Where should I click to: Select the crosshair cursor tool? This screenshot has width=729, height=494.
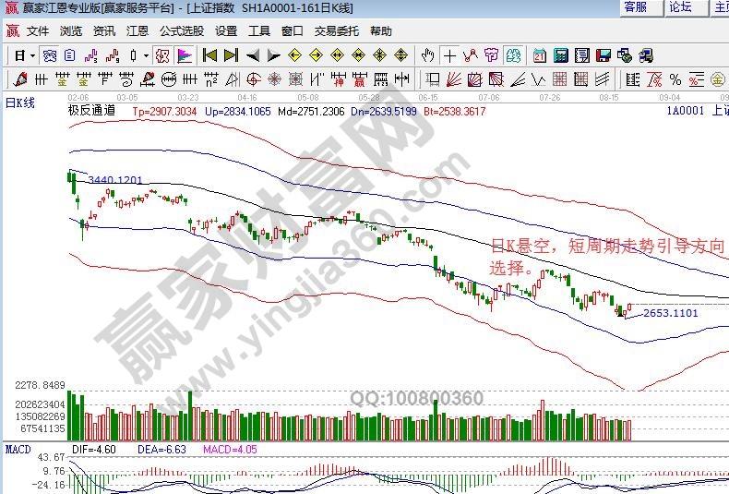[449, 55]
